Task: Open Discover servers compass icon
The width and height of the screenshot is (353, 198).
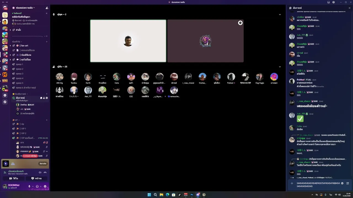Action: pos(5,102)
